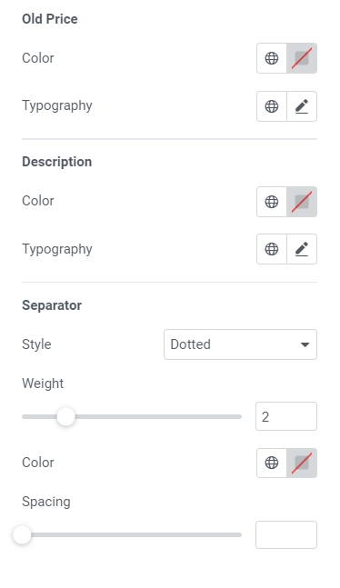Click Separator color swatch

(302, 463)
